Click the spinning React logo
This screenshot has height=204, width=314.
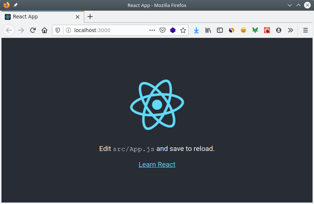click(157, 105)
